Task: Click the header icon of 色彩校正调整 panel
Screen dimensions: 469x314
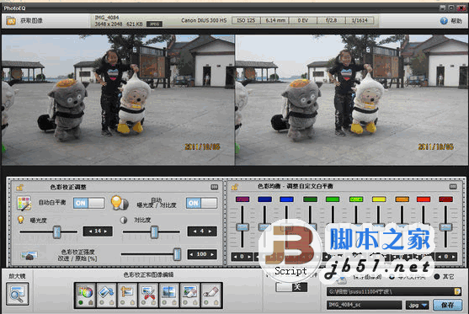Action: pos(19,187)
